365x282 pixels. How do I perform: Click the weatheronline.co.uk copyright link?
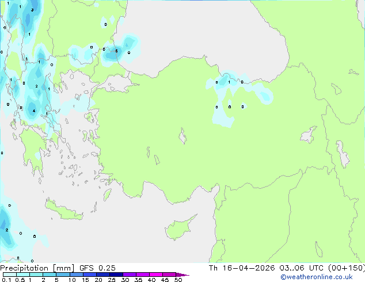[x=317, y=277]
